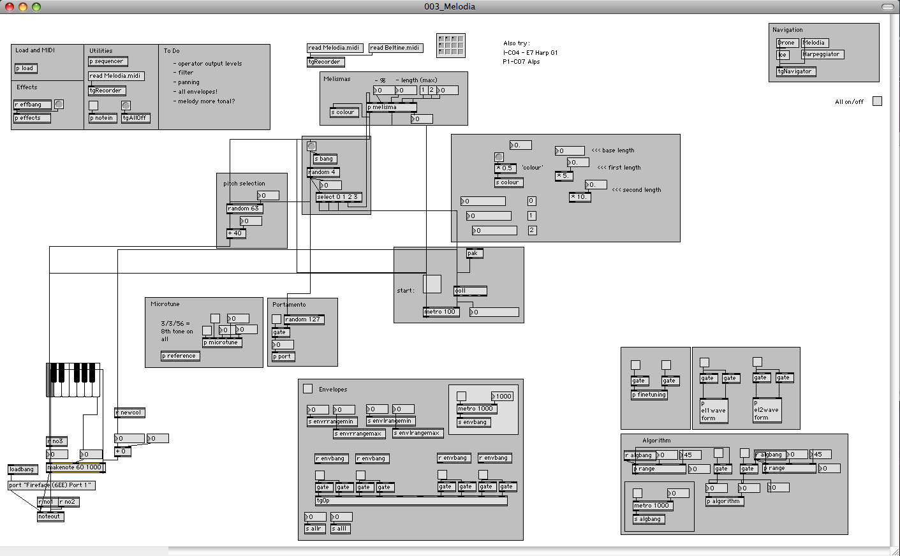Viewport: 900px width, 556px height.
Task: Toggle the start checkbox in the start section
Action: [432, 284]
